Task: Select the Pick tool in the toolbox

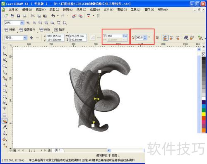Action: (x=5, y=48)
